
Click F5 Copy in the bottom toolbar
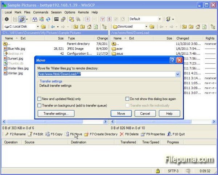[x=54, y=134]
